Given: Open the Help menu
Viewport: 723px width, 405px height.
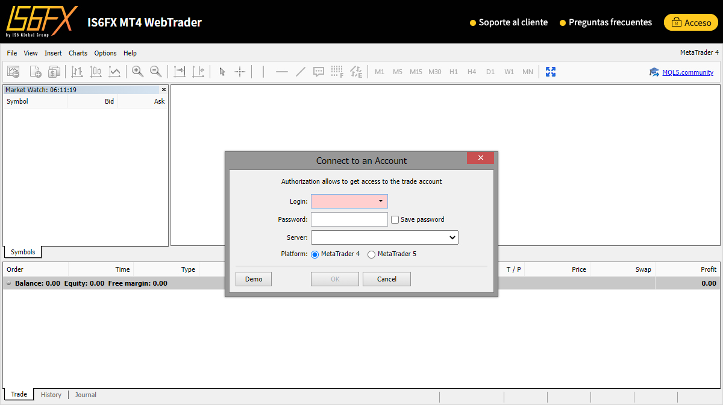Looking at the screenshot, I should 130,53.
